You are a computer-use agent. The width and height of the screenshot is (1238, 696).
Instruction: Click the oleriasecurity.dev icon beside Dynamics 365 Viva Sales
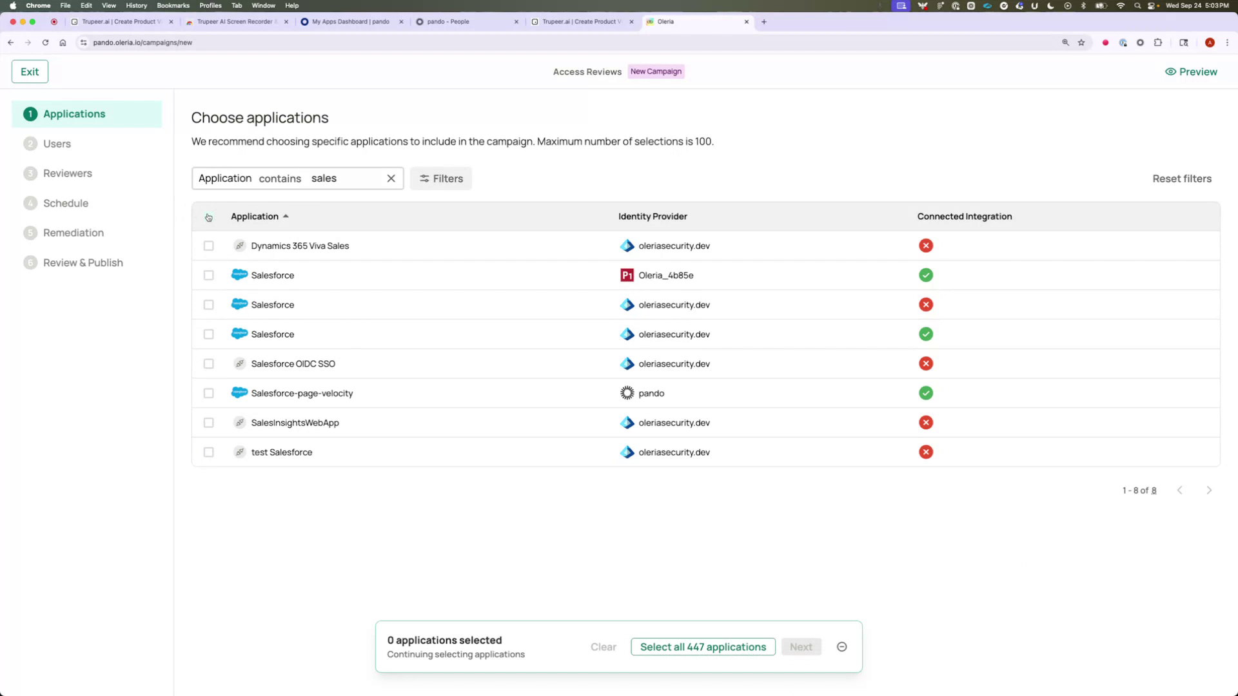(626, 246)
